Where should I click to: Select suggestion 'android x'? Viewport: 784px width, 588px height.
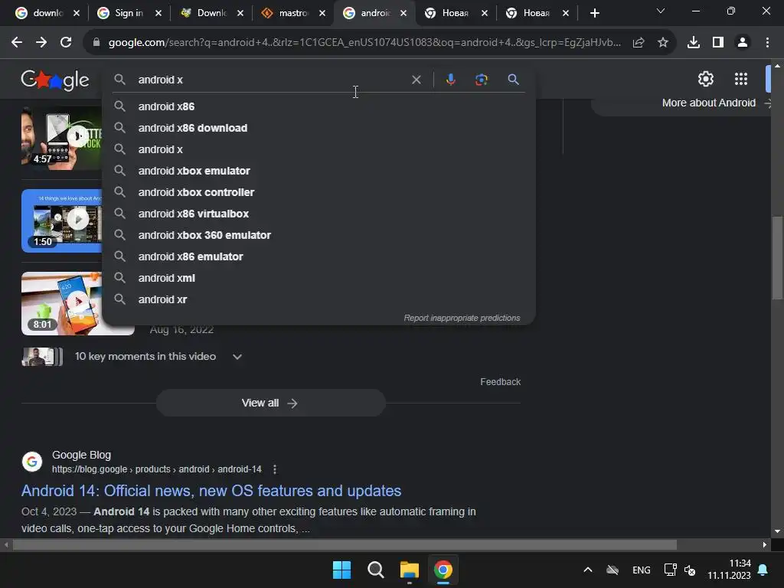pyautogui.click(x=319, y=149)
